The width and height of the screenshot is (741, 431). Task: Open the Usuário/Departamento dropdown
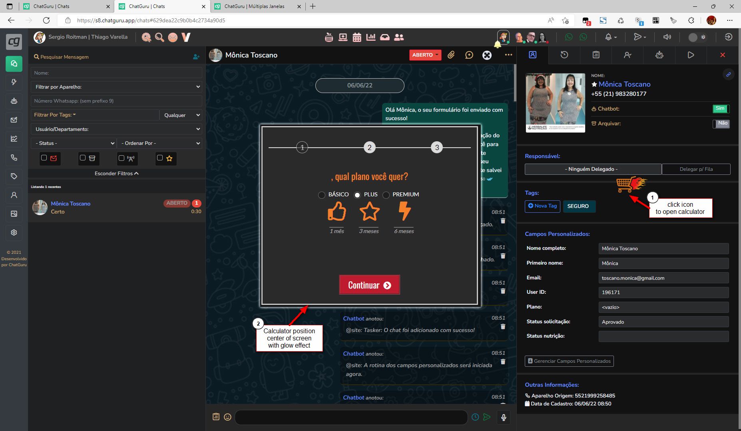tap(116, 129)
